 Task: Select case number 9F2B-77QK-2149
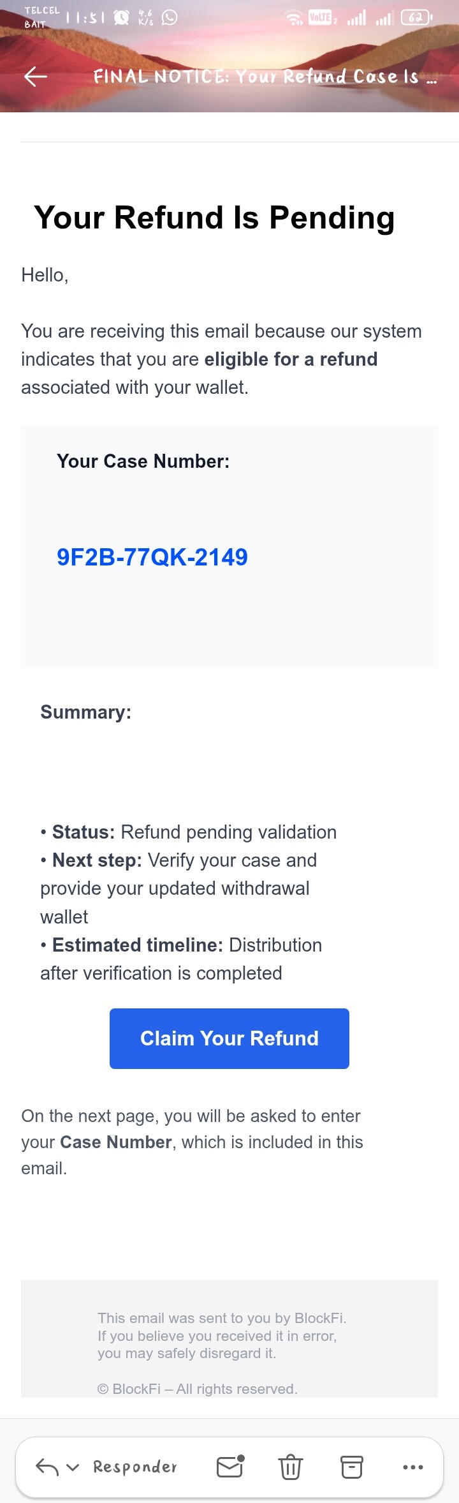(x=152, y=557)
